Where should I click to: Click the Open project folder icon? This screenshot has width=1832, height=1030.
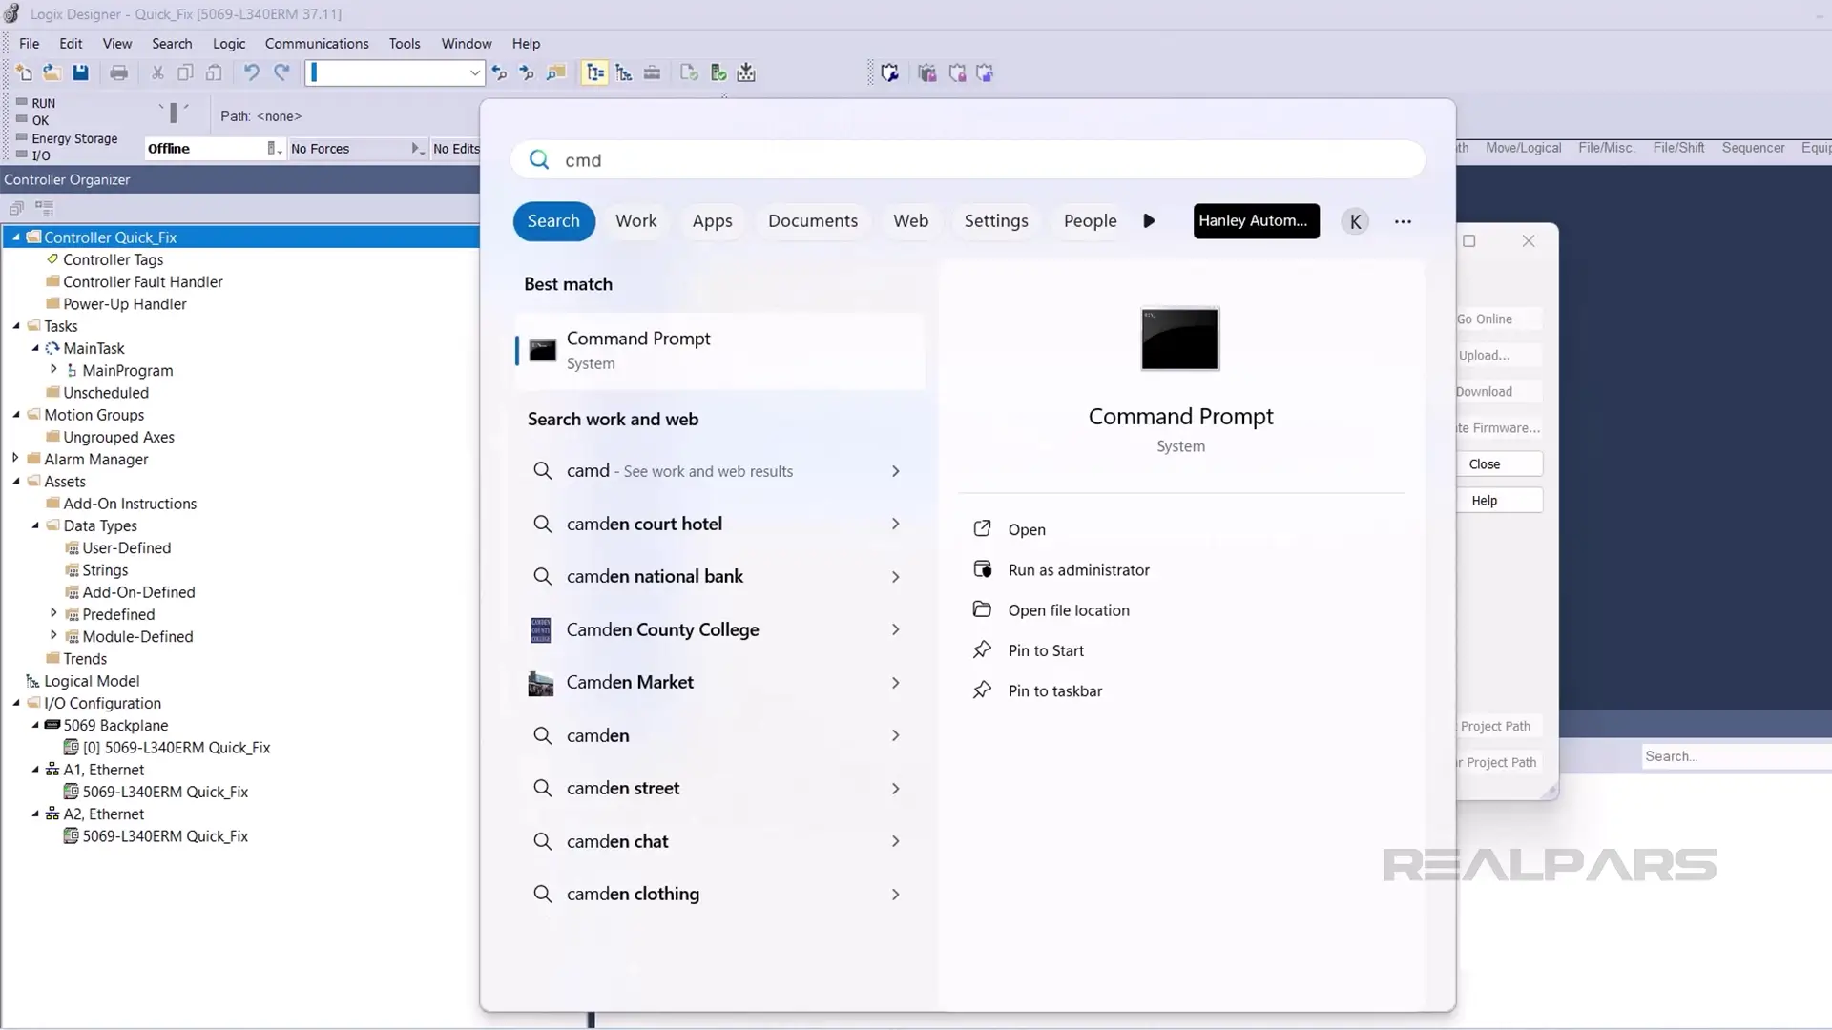52,72
